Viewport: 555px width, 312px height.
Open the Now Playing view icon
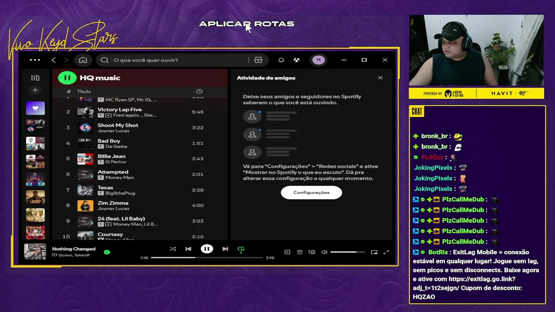pyautogui.click(x=287, y=252)
